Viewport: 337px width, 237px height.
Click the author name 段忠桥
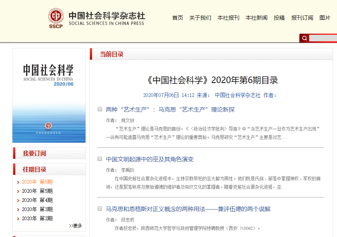[128, 220]
